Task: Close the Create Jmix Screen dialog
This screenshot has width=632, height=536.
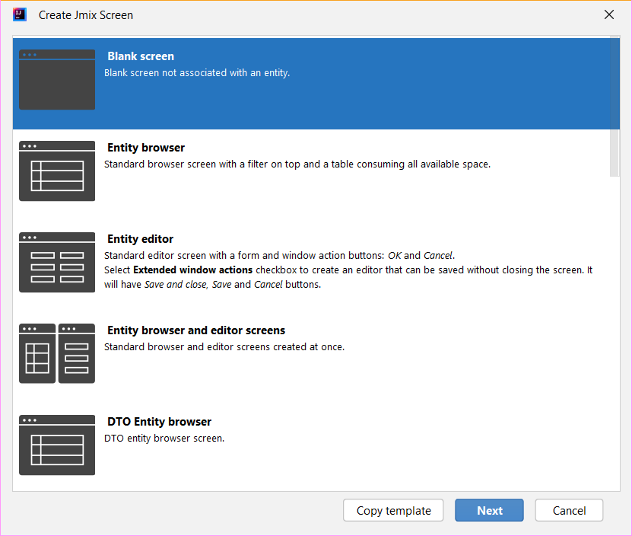Action: [x=609, y=14]
